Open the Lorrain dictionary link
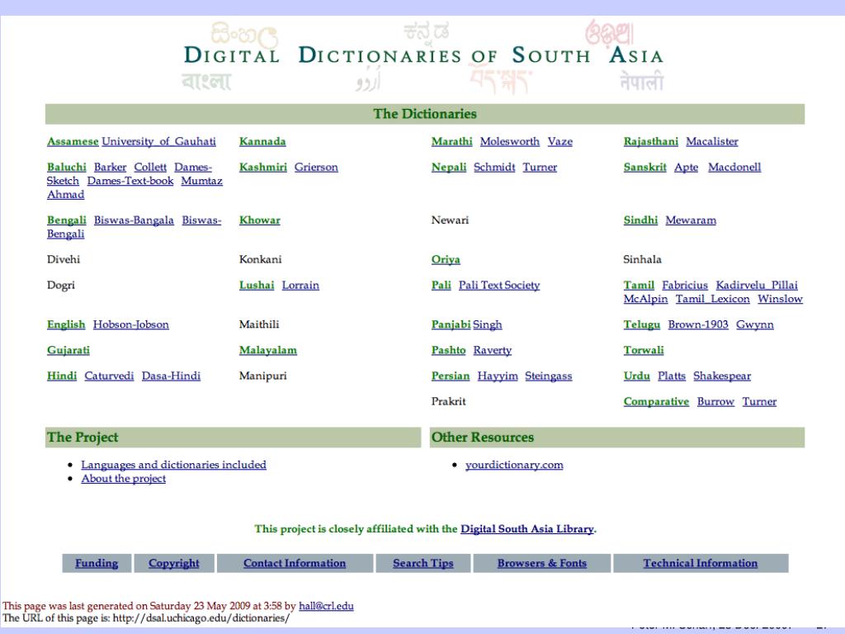Viewport: 845px width, 634px height. coord(300,285)
